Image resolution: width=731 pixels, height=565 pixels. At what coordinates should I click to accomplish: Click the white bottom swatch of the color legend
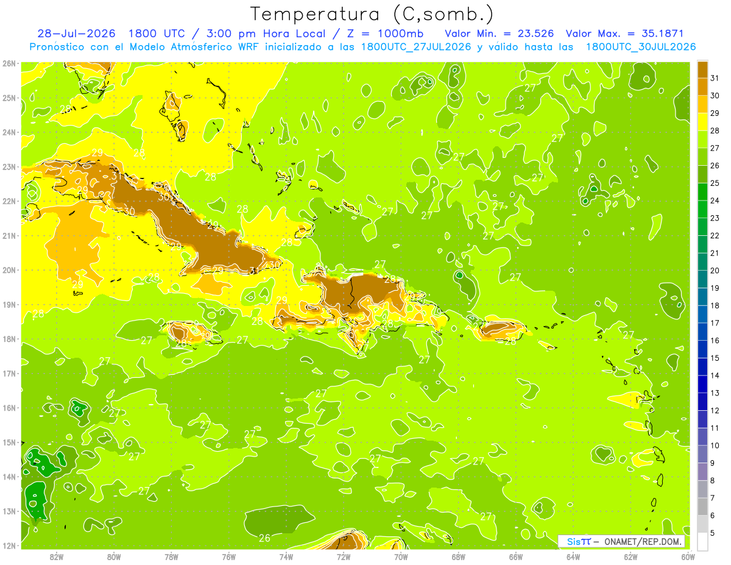(702, 541)
